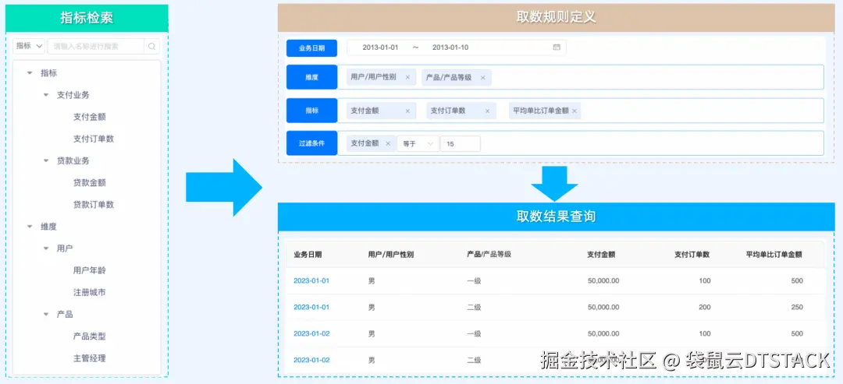Collapse the 产品 tree node

pyautogui.click(x=46, y=315)
